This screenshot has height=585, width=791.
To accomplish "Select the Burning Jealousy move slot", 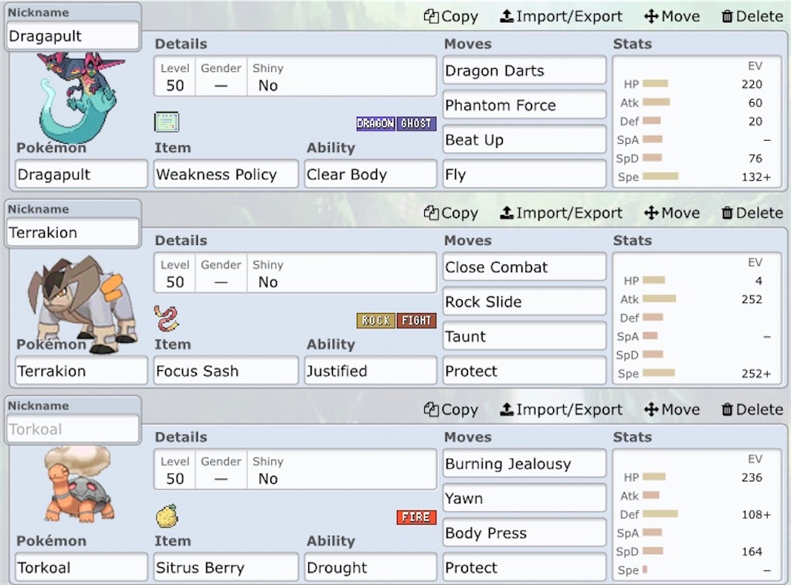I will pos(525,464).
